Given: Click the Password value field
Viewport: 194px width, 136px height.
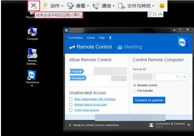Looking at the screenshot, I should click(x=119, y=78).
